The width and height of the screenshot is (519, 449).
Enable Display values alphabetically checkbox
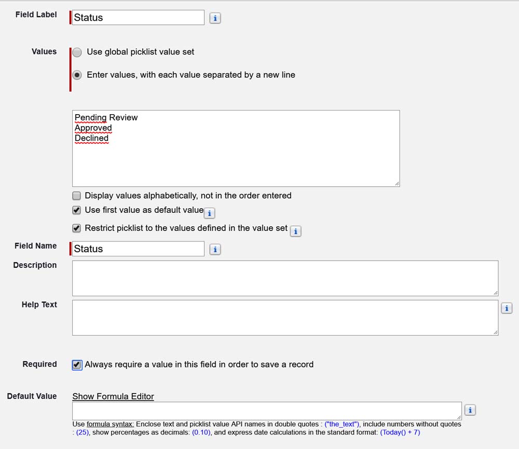[x=77, y=196]
